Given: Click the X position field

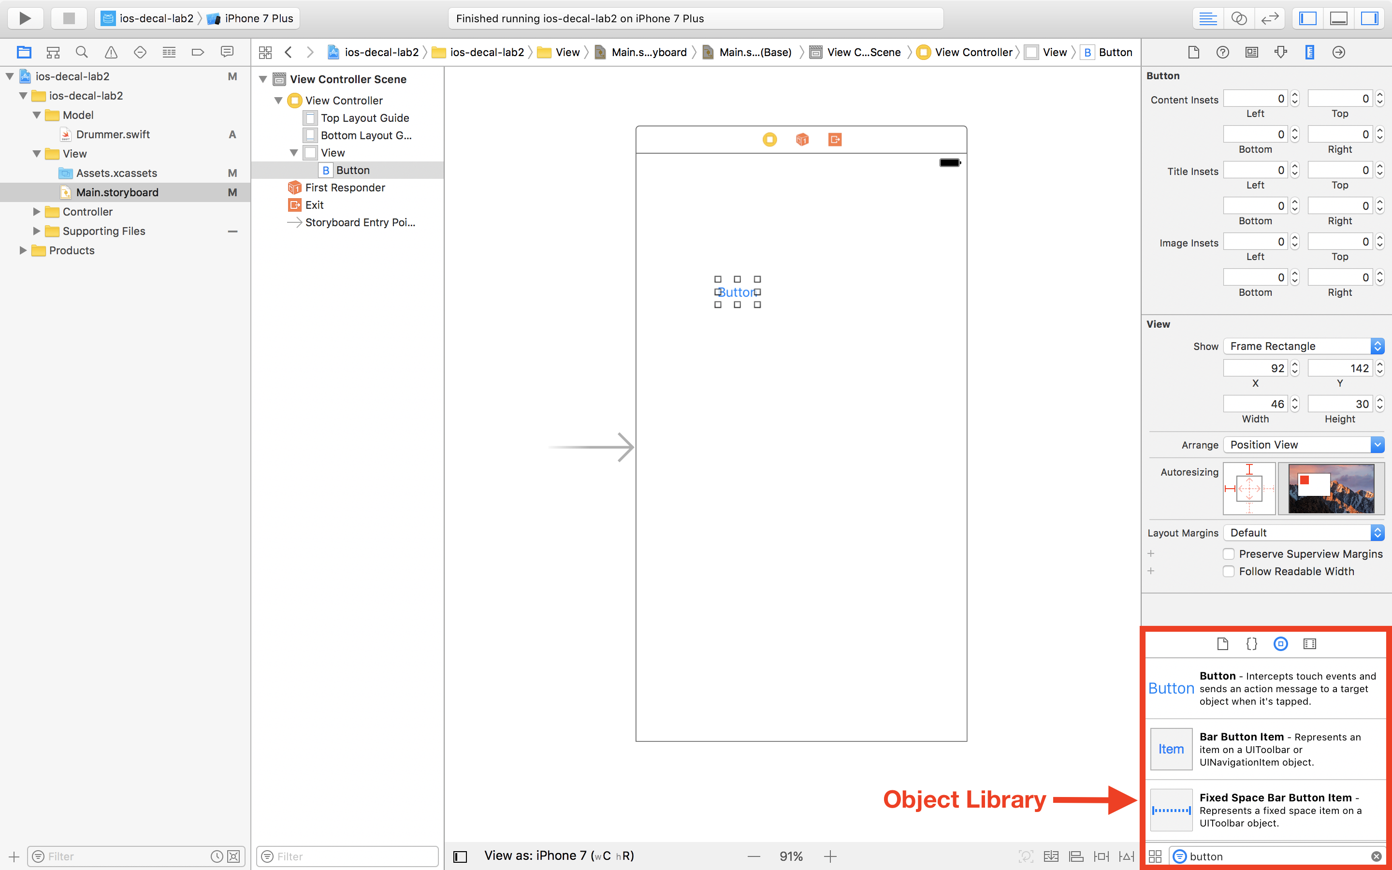Looking at the screenshot, I should 1255,368.
